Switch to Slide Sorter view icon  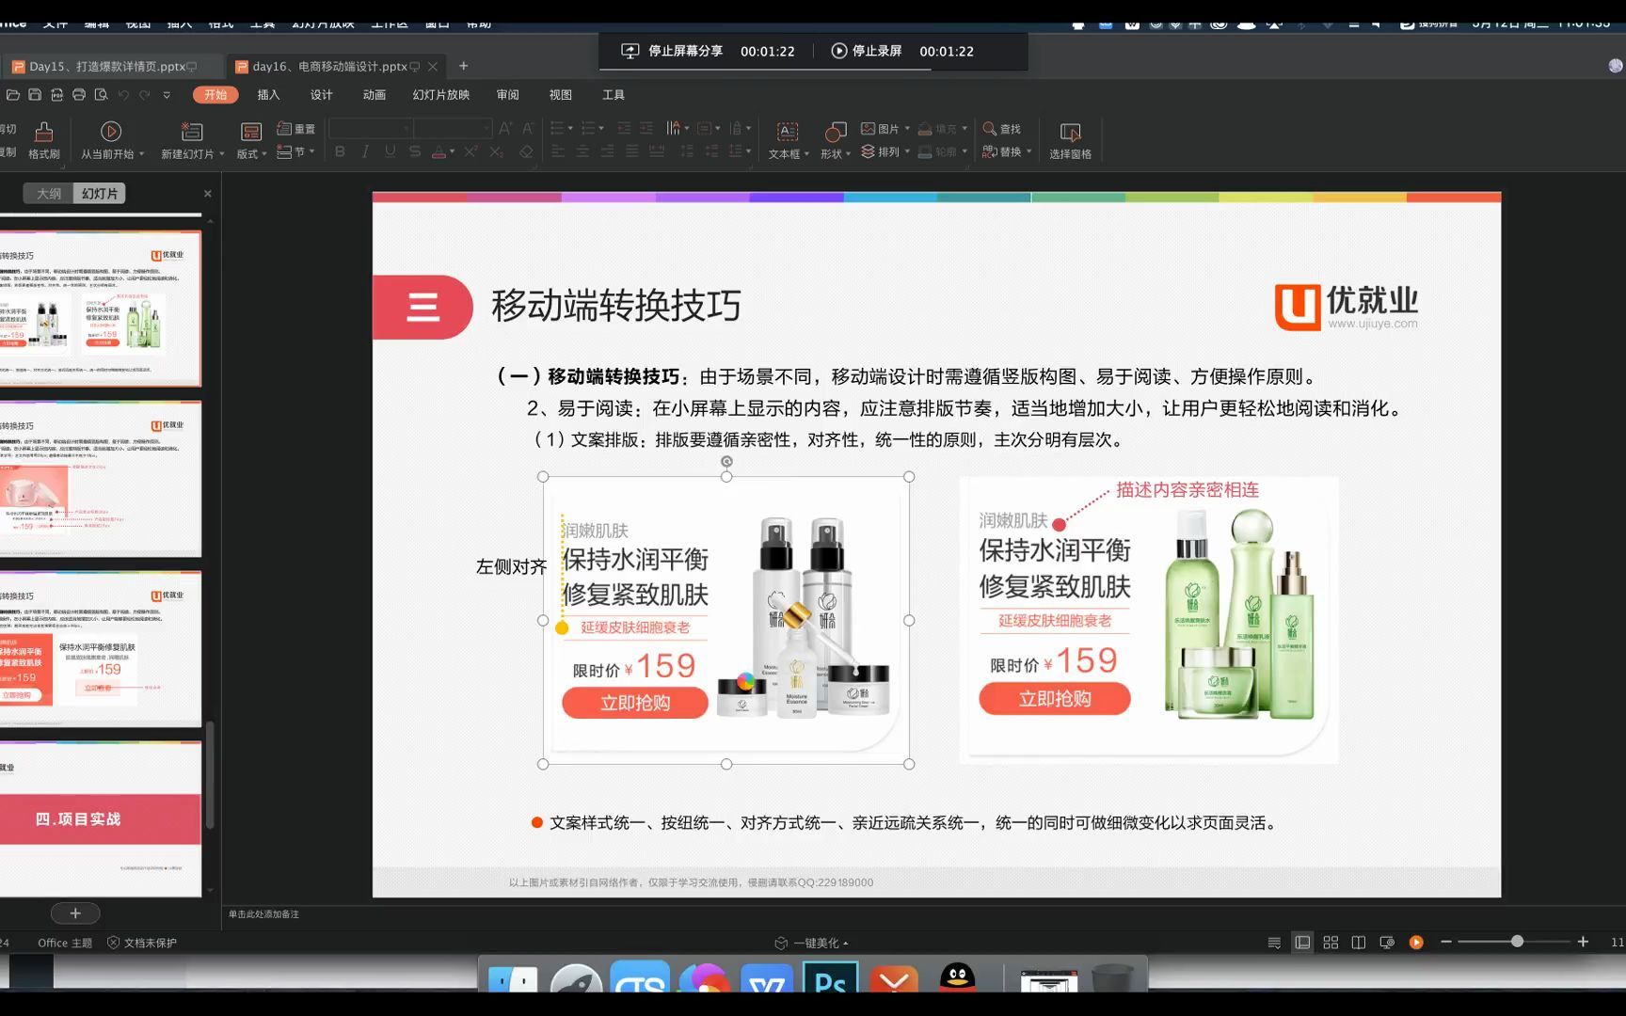1331,943
